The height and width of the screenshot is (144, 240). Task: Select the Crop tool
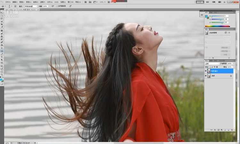coord(2,24)
